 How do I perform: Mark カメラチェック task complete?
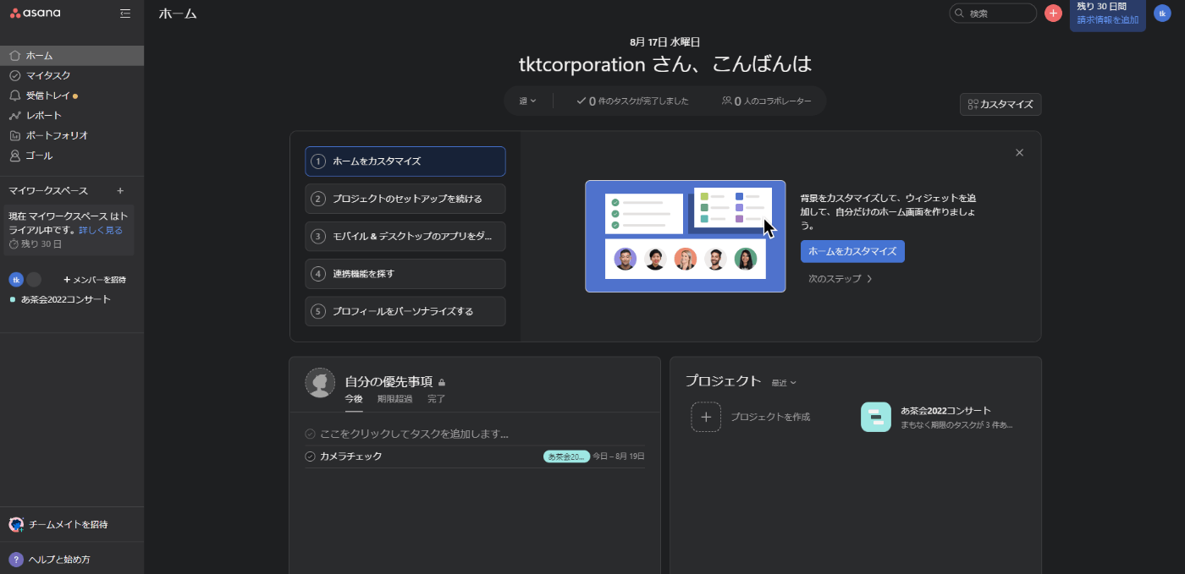pos(310,456)
